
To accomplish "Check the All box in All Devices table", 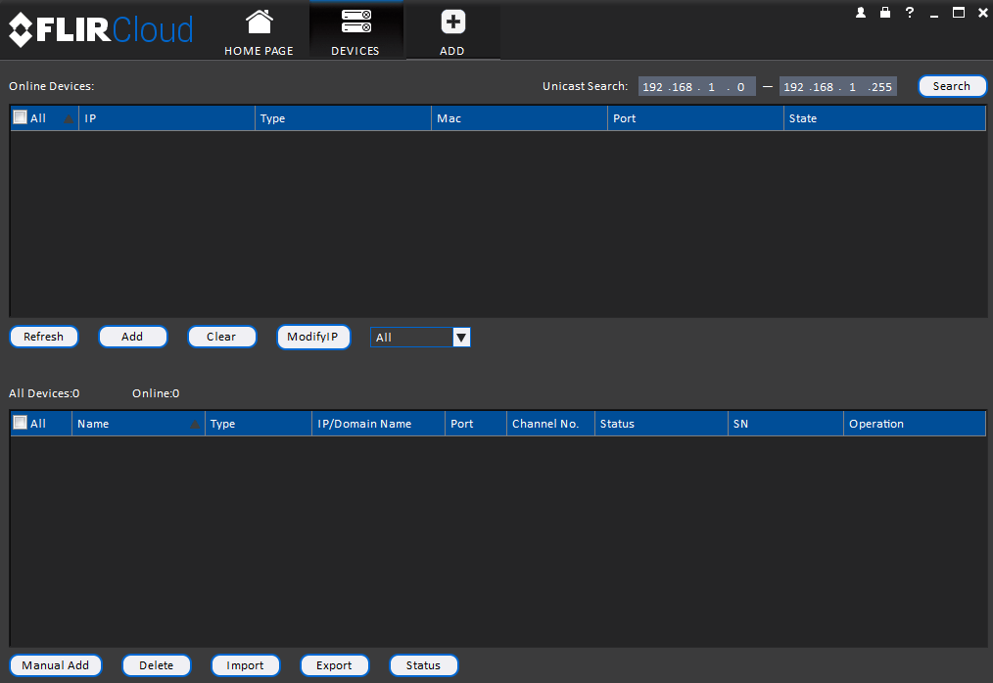I will coord(20,423).
